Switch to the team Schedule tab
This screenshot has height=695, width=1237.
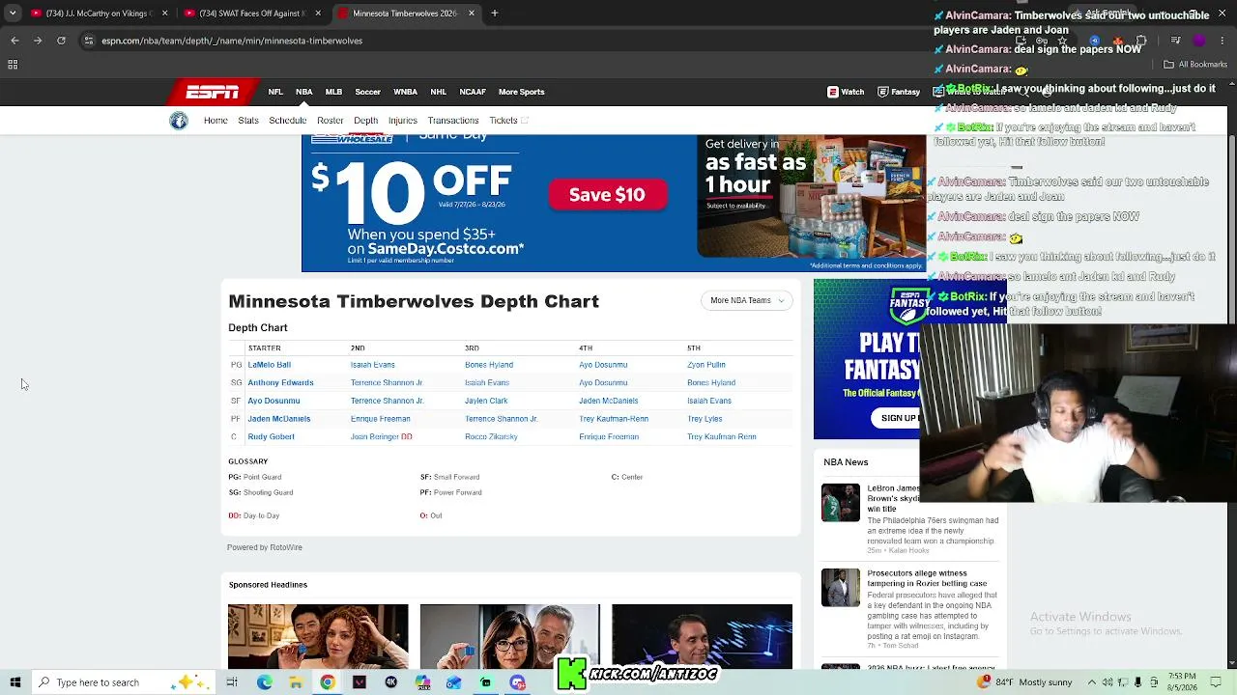(288, 121)
